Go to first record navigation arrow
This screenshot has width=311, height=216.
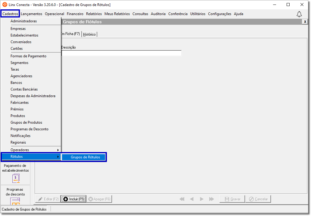click(x=182, y=199)
